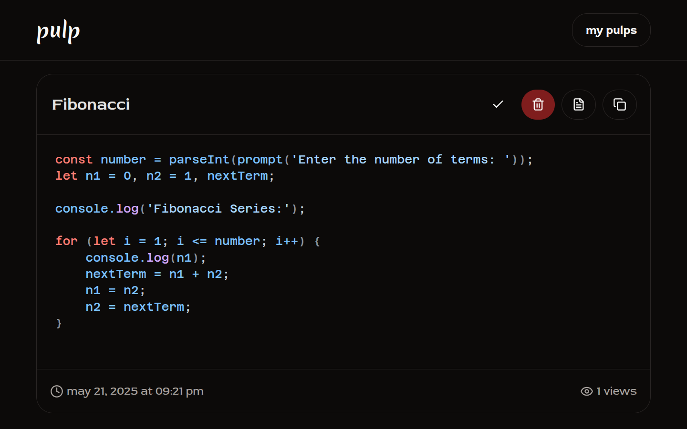
Task: Click the pulp logo
Action: [58, 31]
